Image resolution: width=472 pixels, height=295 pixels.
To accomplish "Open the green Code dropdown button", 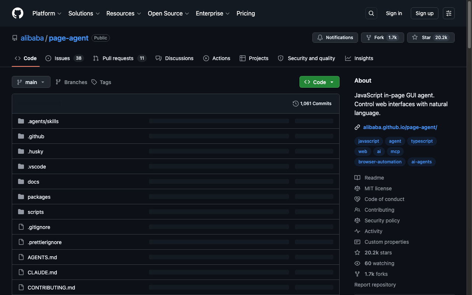I will click(319, 82).
